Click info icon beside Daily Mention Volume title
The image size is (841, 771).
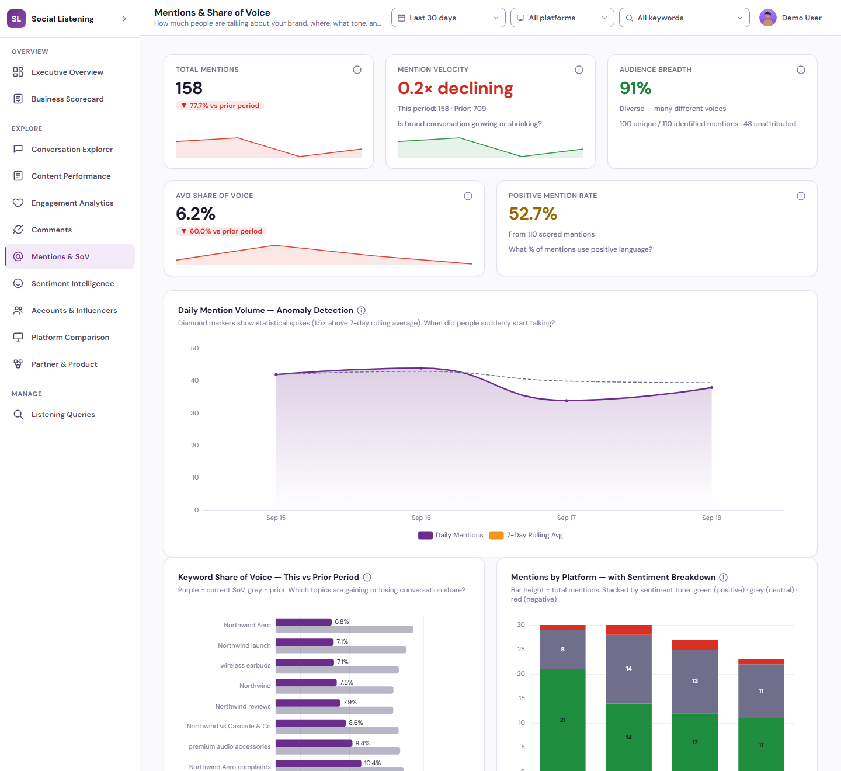(x=361, y=310)
